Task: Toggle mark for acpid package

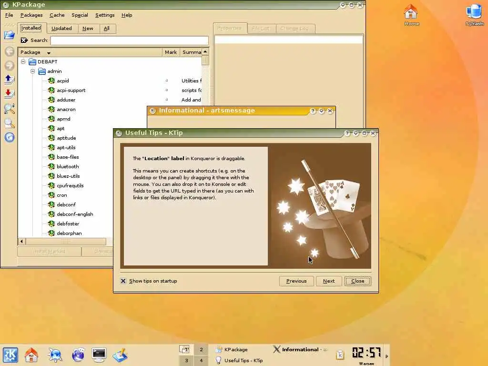Action: (x=167, y=81)
